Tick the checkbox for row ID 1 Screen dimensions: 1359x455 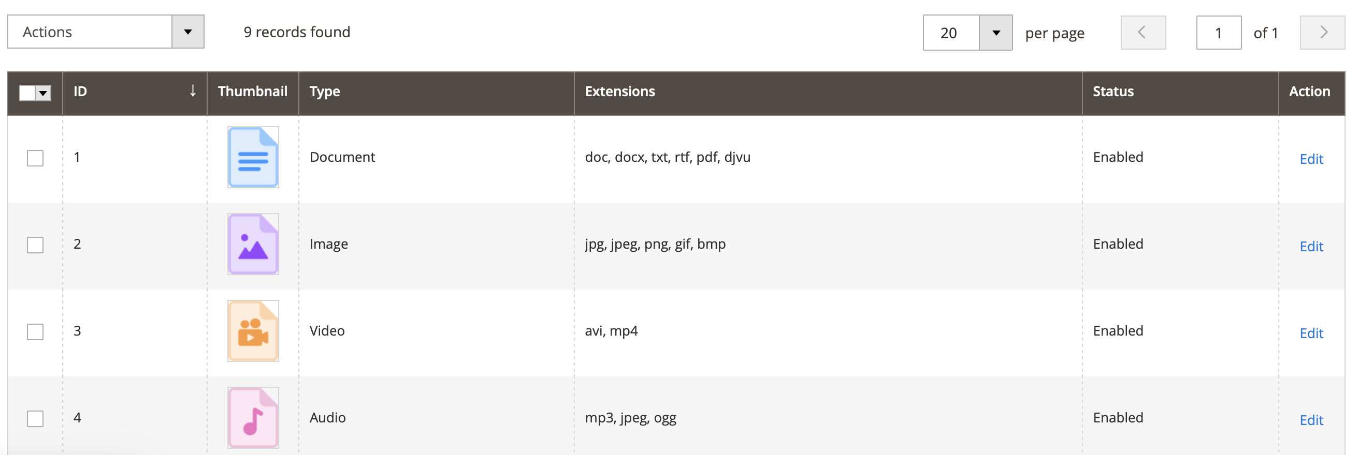tap(35, 158)
